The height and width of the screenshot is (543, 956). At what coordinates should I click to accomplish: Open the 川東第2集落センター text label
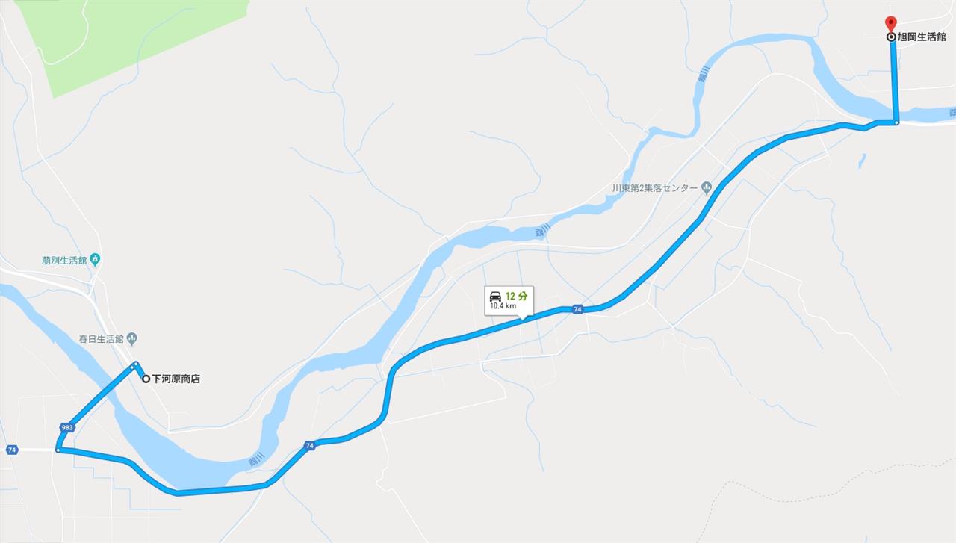pyautogui.click(x=655, y=187)
